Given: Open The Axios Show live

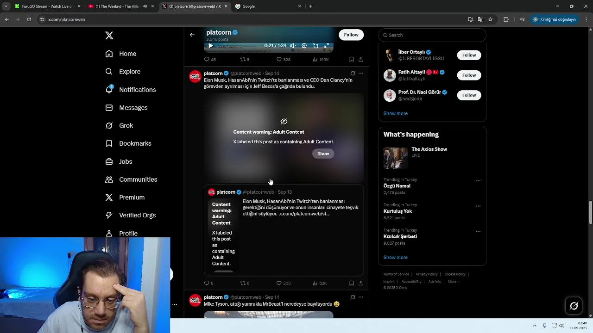Looking at the screenshot, I should coord(432,158).
